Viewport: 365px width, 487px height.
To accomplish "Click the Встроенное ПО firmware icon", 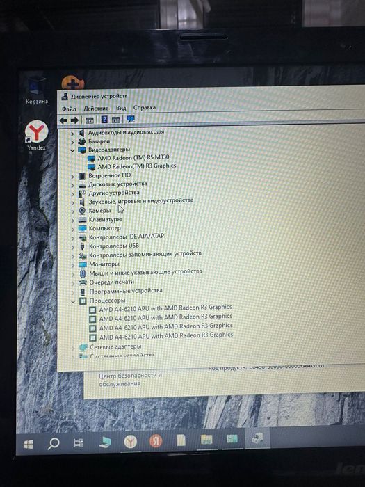I will pos(82,176).
